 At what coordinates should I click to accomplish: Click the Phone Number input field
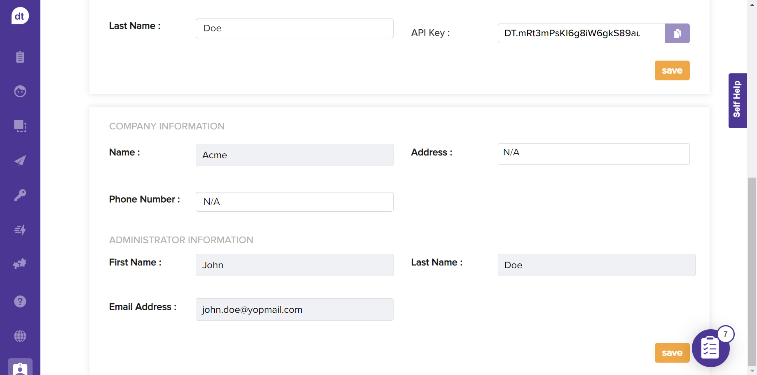tap(294, 202)
